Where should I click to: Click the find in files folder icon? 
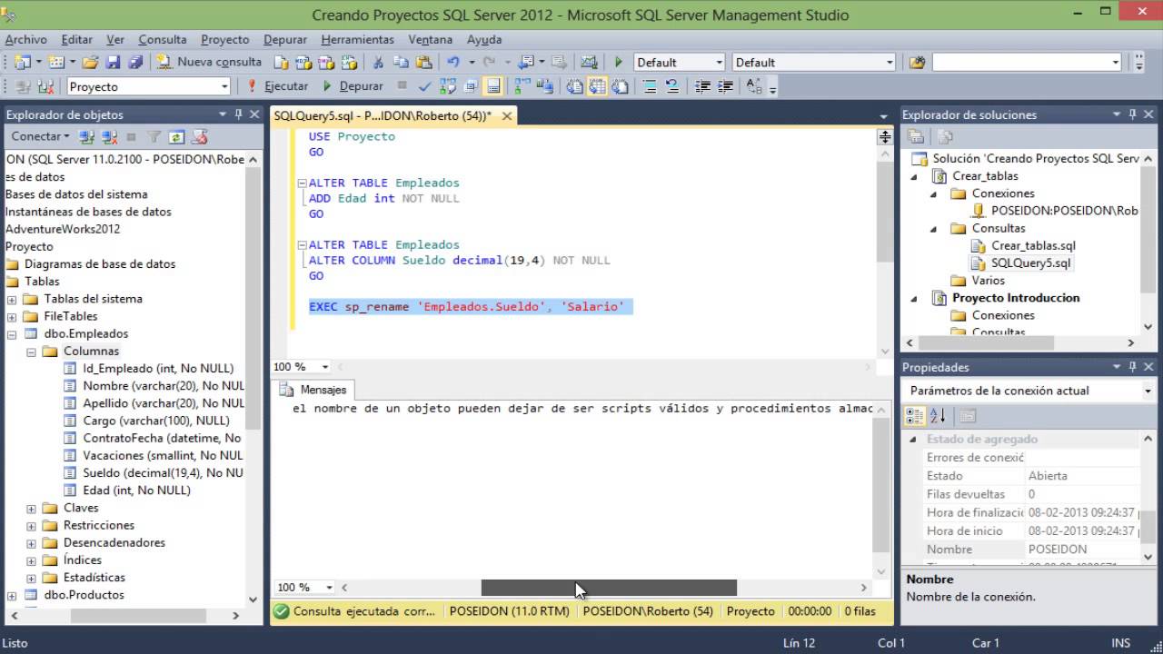click(917, 62)
